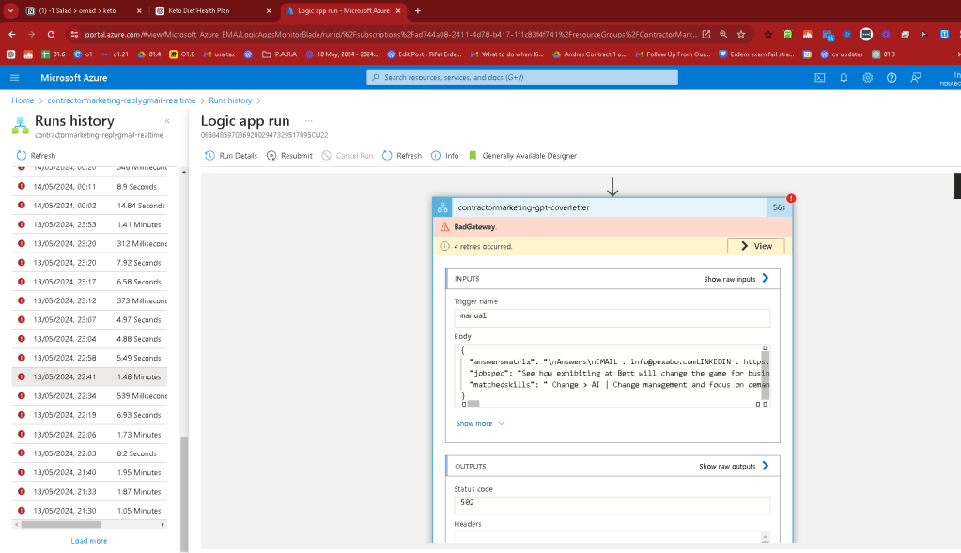The height and width of the screenshot is (553, 961).
Task: Expand Show more under Body
Action: click(480, 423)
